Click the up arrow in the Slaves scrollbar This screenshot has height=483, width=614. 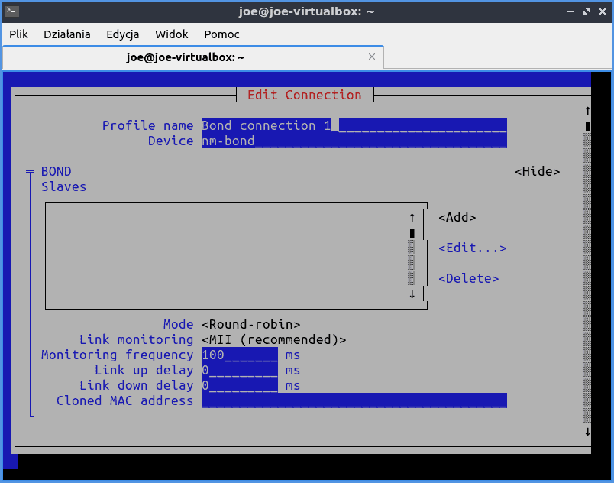click(x=412, y=217)
